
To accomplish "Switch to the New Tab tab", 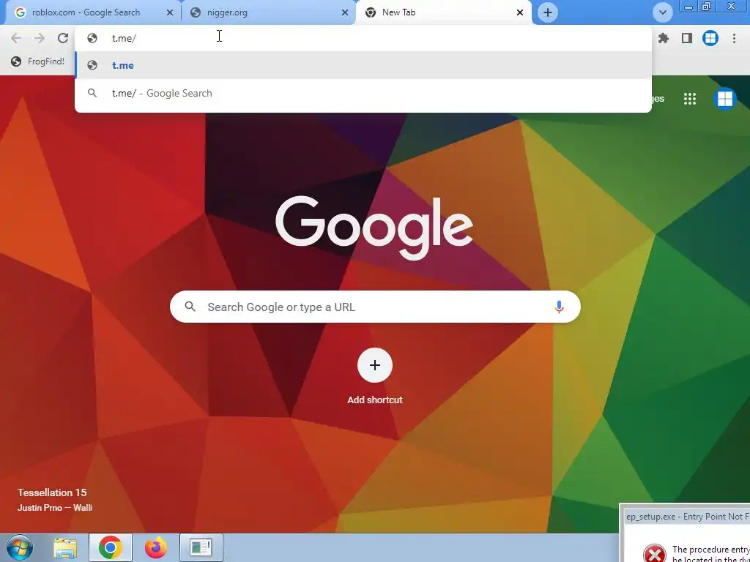I will tap(443, 12).
